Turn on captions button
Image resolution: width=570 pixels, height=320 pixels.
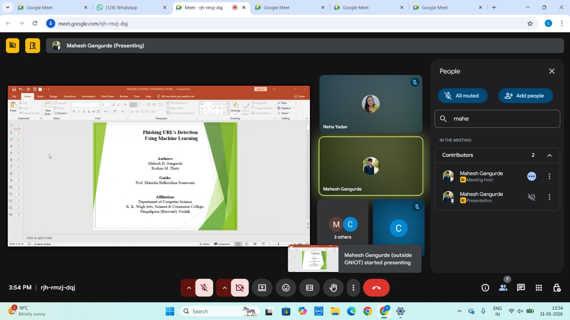coord(310,288)
